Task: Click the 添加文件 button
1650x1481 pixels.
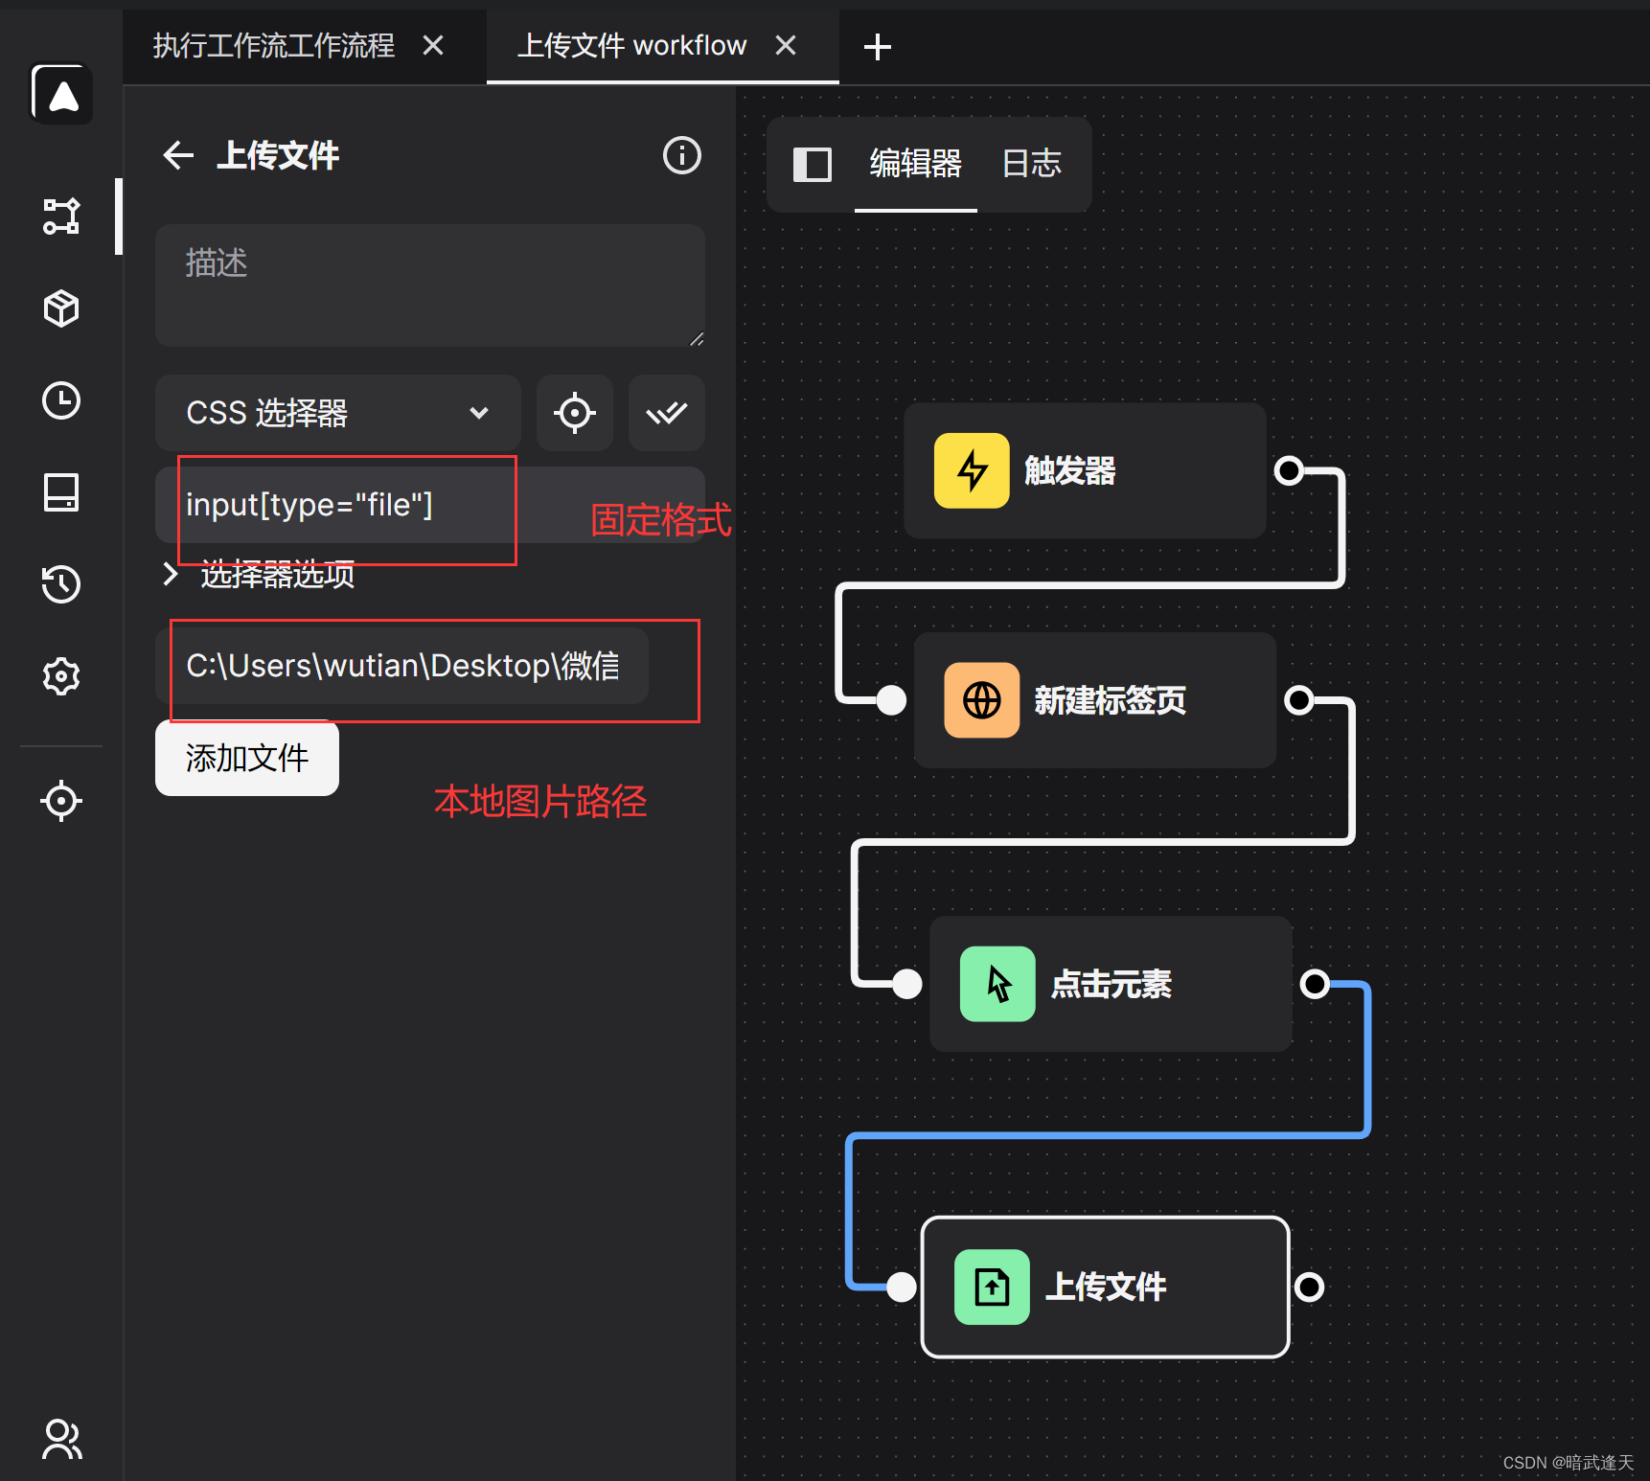Action: tap(246, 759)
